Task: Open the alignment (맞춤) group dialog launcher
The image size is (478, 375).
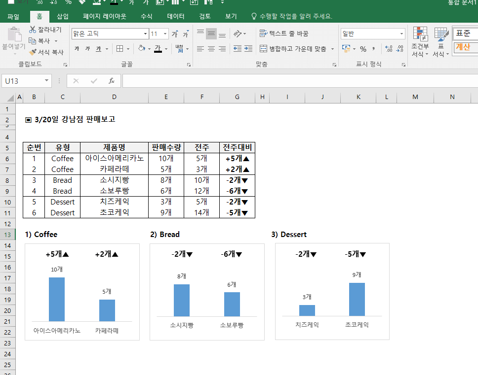Action: pyautogui.click(x=334, y=65)
